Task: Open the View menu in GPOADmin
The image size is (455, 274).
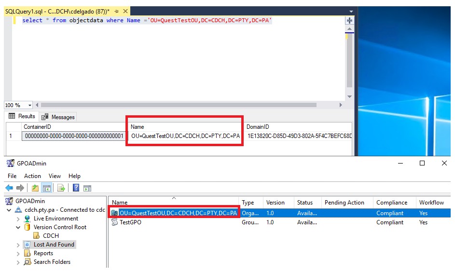Action: pyautogui.click(x=55, y=176)
